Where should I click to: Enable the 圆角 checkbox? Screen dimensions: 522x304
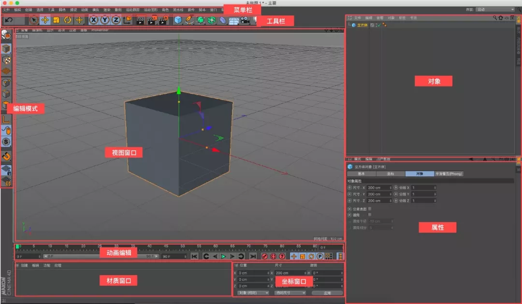370,215
